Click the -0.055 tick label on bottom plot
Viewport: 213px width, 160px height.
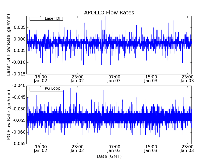[x=19, y=121]
